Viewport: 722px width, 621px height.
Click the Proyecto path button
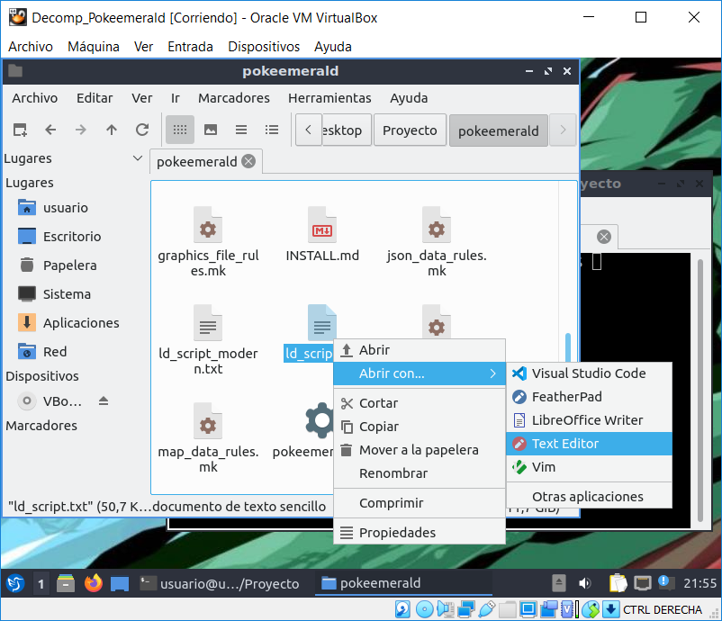(x=410, y=130)
